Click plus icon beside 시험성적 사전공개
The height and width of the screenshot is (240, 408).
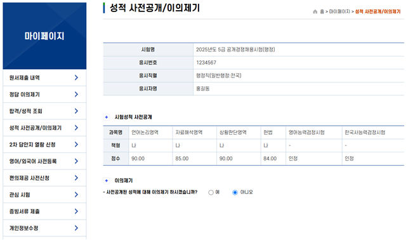tap(107, 117)
